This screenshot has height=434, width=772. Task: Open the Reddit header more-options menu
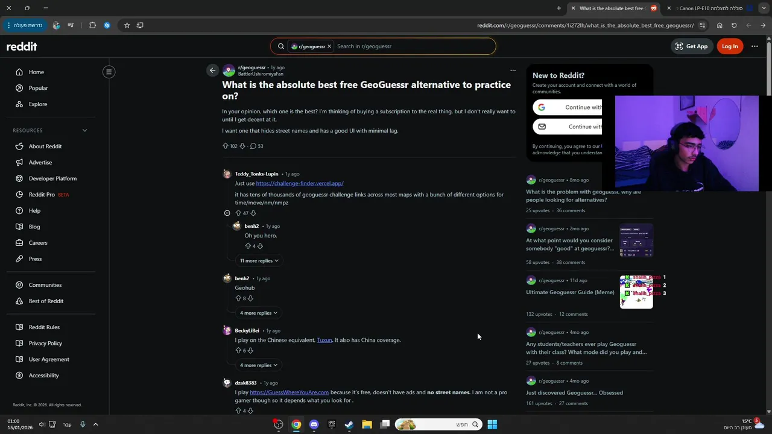[755, 46]
